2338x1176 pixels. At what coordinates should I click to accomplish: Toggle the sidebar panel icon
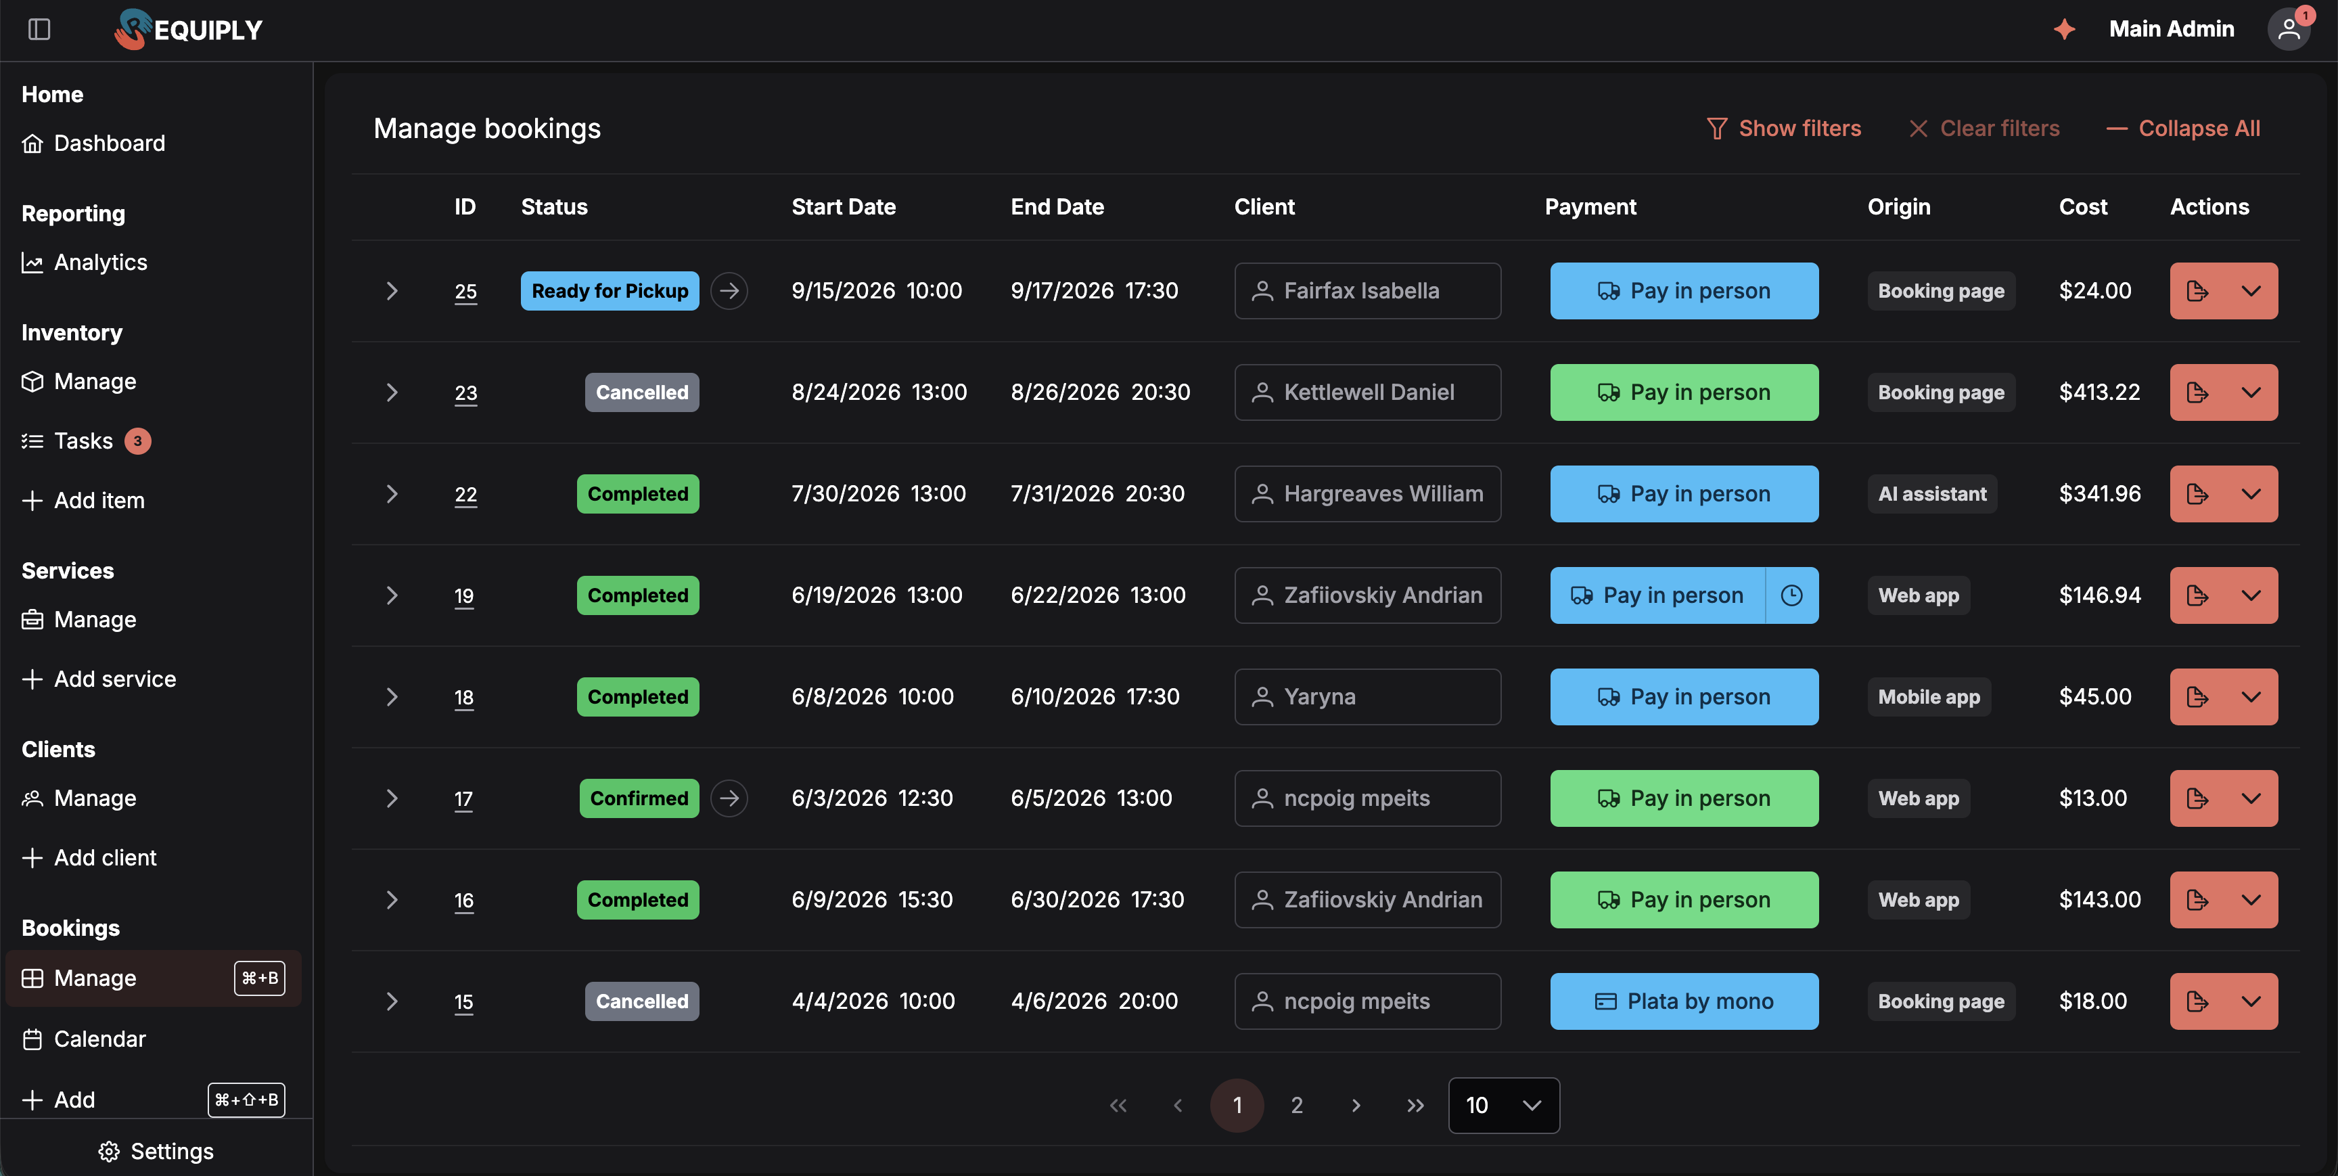pyautogui.click(x=39, y=29)
